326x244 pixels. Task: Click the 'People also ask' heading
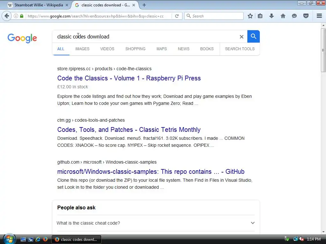click(x=76, y=208)
